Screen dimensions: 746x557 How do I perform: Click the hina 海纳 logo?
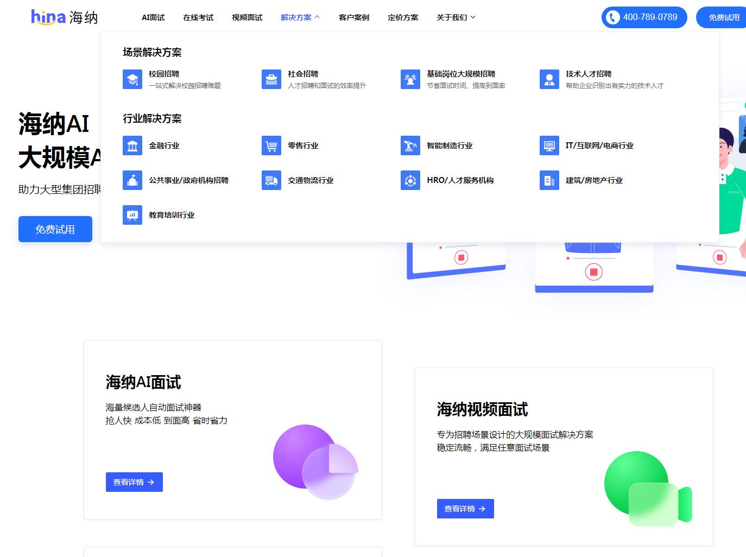65,17
